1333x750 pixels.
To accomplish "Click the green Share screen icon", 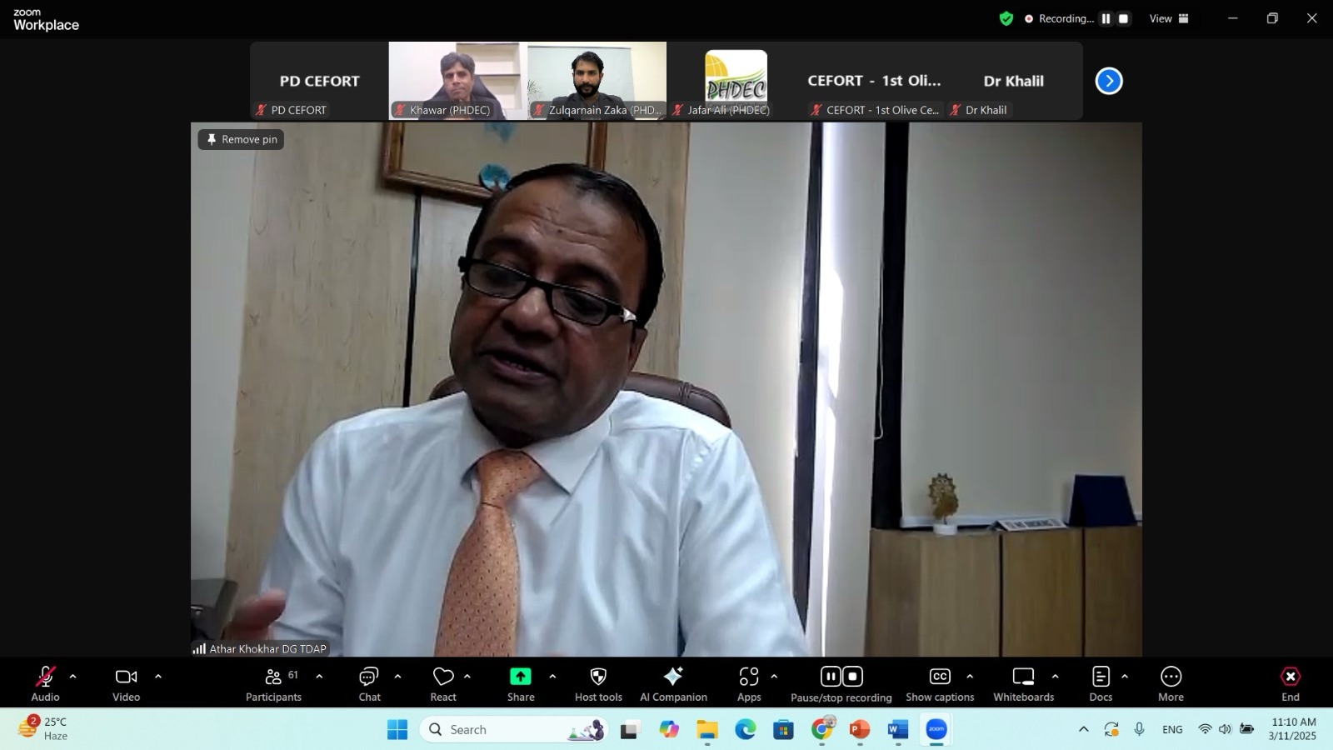I will pos(521,677).
